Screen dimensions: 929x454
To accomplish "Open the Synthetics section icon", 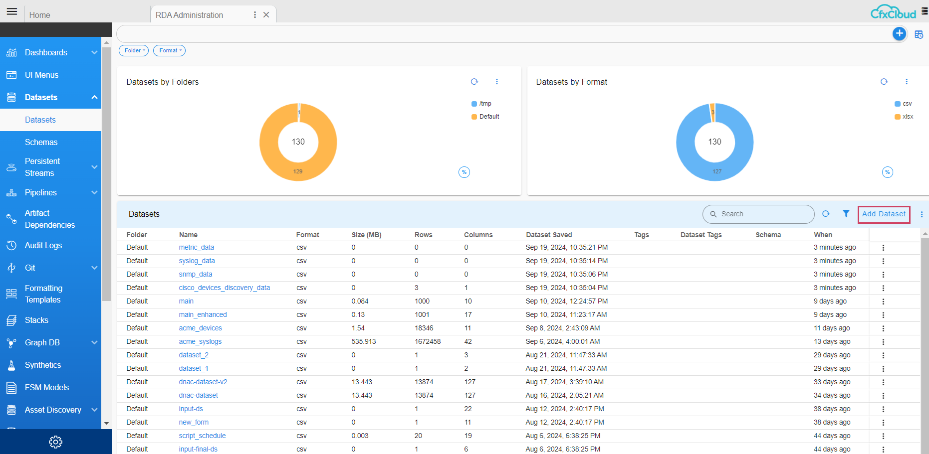I will click(x=11, y=365).
